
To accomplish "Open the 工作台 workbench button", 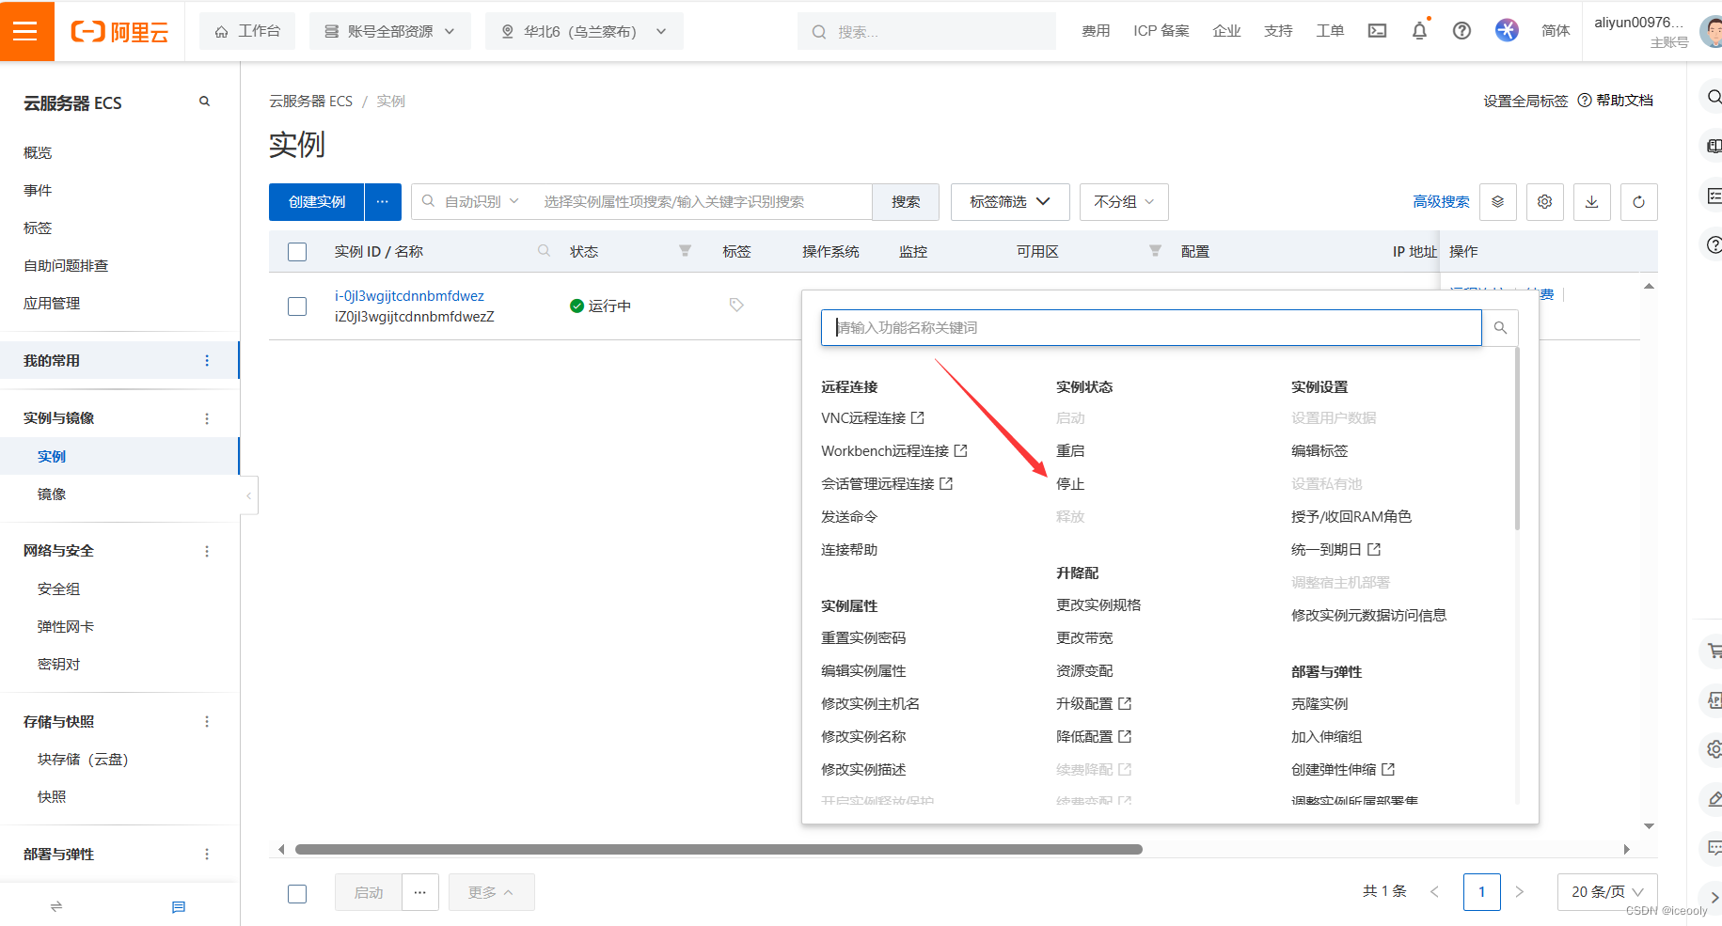I will point(247,31).
